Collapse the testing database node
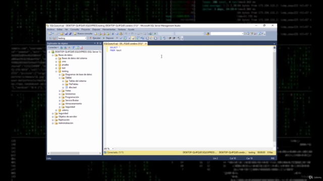The image size is (323, 181). click(56, 71)
